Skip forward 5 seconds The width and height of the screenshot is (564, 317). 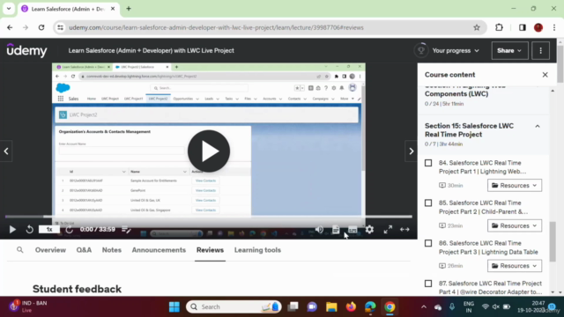(x=69, y=229)
